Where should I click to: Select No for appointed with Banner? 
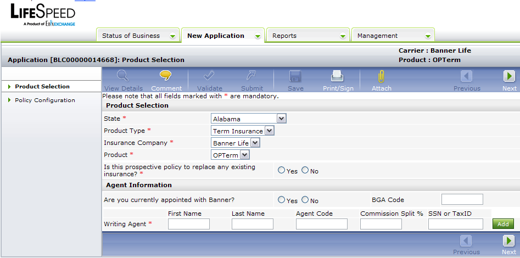coord(305,200)
